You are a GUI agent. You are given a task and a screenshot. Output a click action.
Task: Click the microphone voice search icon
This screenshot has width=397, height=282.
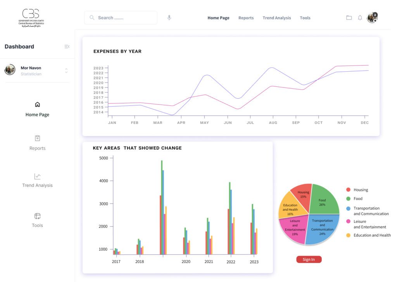click(169, 18)
